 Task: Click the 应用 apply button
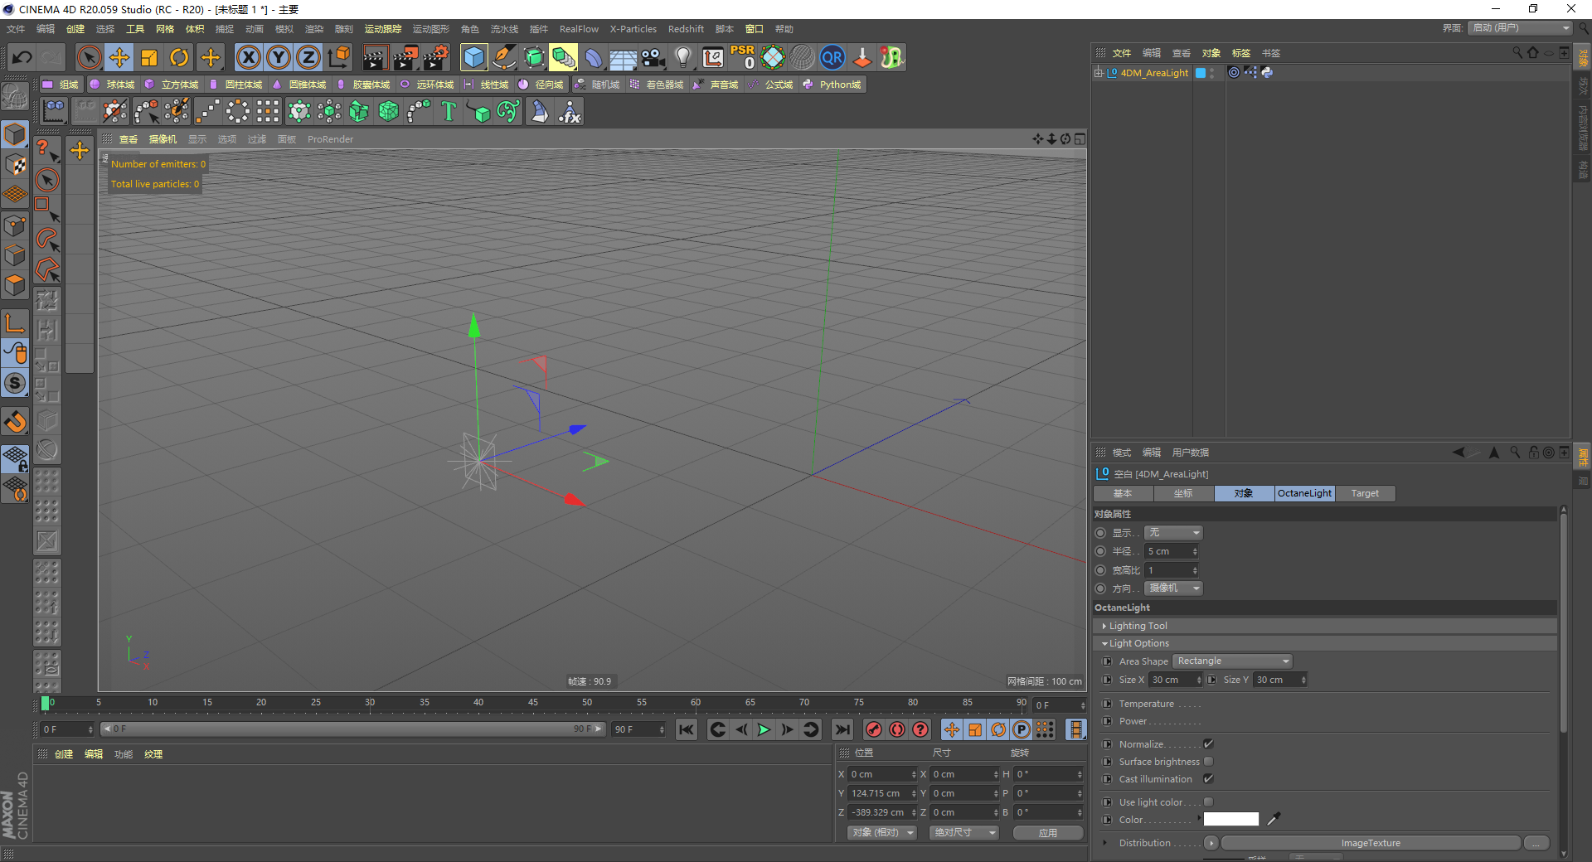click(1048, 833)
